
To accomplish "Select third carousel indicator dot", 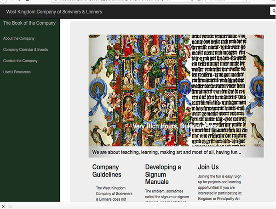I will (x=176, y=146).
